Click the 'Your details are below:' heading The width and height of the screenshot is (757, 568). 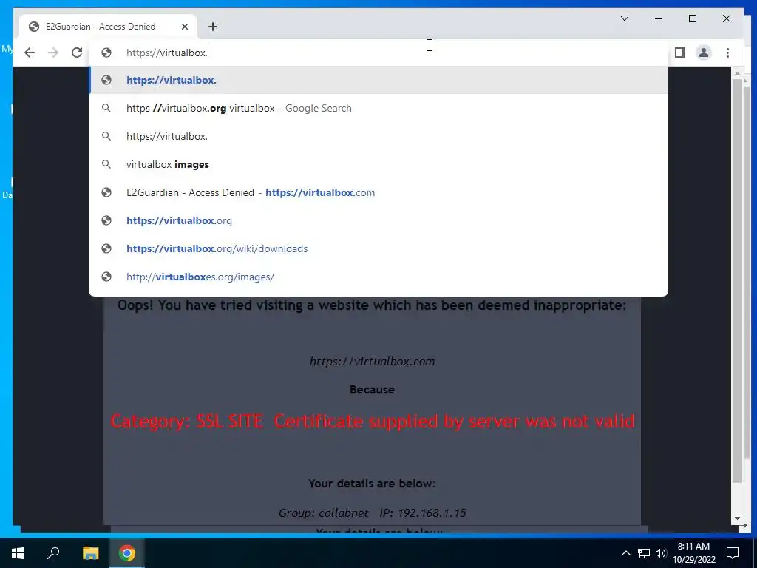[x=373, y=484]
